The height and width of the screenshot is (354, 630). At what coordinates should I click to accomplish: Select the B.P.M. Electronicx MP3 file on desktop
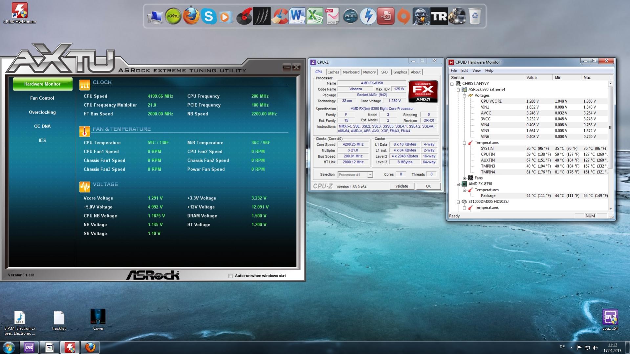tap(20, 323)
